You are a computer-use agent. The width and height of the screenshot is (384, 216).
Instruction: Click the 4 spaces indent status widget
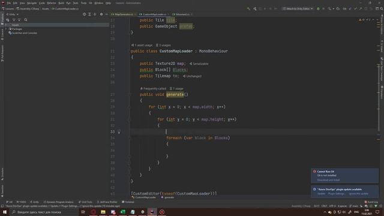[x=343, y=206]
